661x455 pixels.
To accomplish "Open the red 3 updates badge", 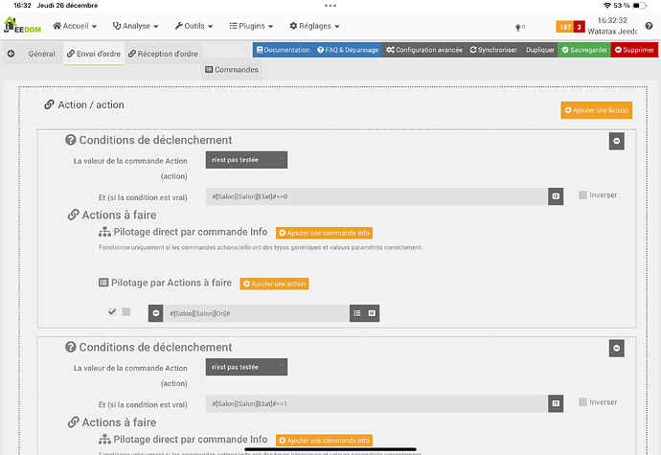I will click(x=580, y=27).
